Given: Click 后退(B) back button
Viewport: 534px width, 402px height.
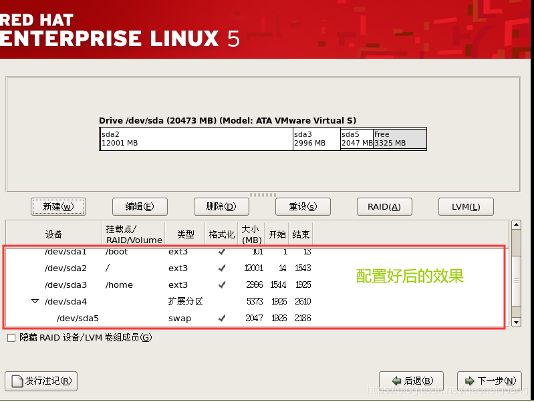Looking at the screenshot, I should pyautogui.click(x=411, y=381).
